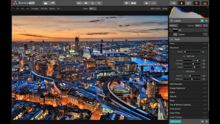The height and width of the screenshot is (124, 220).
Task: Toggle the Color section enable dot
Action: click(x=204, y=92)
